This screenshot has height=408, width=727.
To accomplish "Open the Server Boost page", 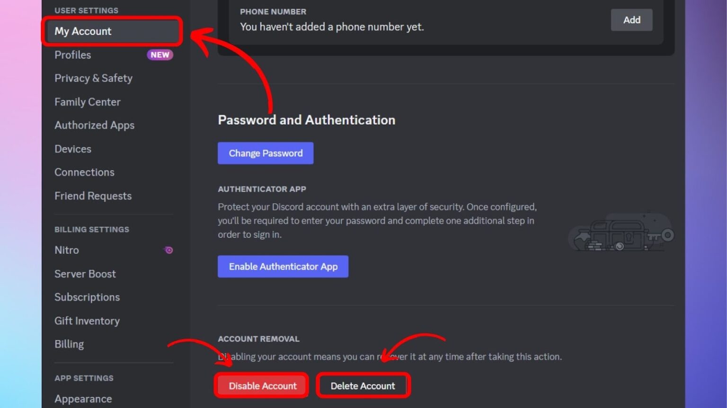I will click(x=85, y=274).
